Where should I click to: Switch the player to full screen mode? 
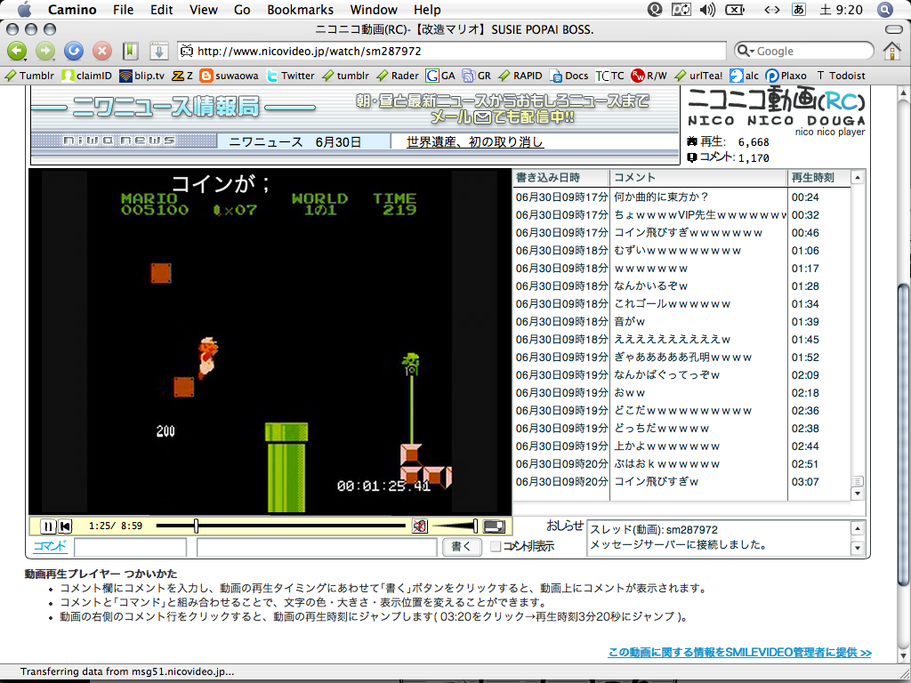pos(494,526)
